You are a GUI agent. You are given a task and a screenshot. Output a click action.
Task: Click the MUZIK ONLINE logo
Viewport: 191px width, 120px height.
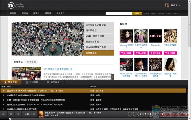16,6
